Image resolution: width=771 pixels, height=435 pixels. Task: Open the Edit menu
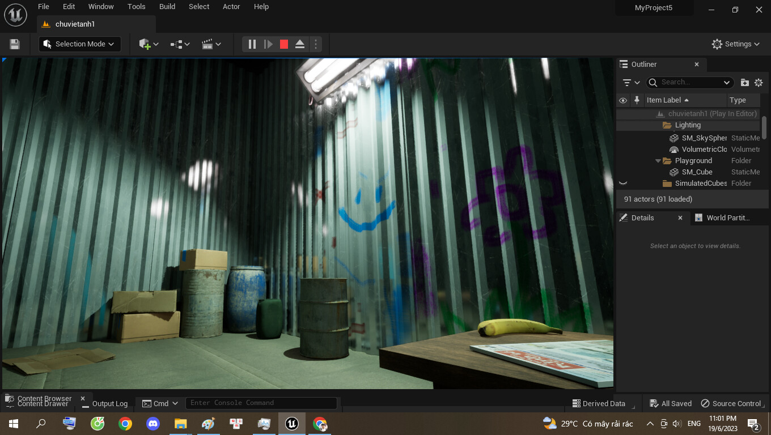pos(69,7)
